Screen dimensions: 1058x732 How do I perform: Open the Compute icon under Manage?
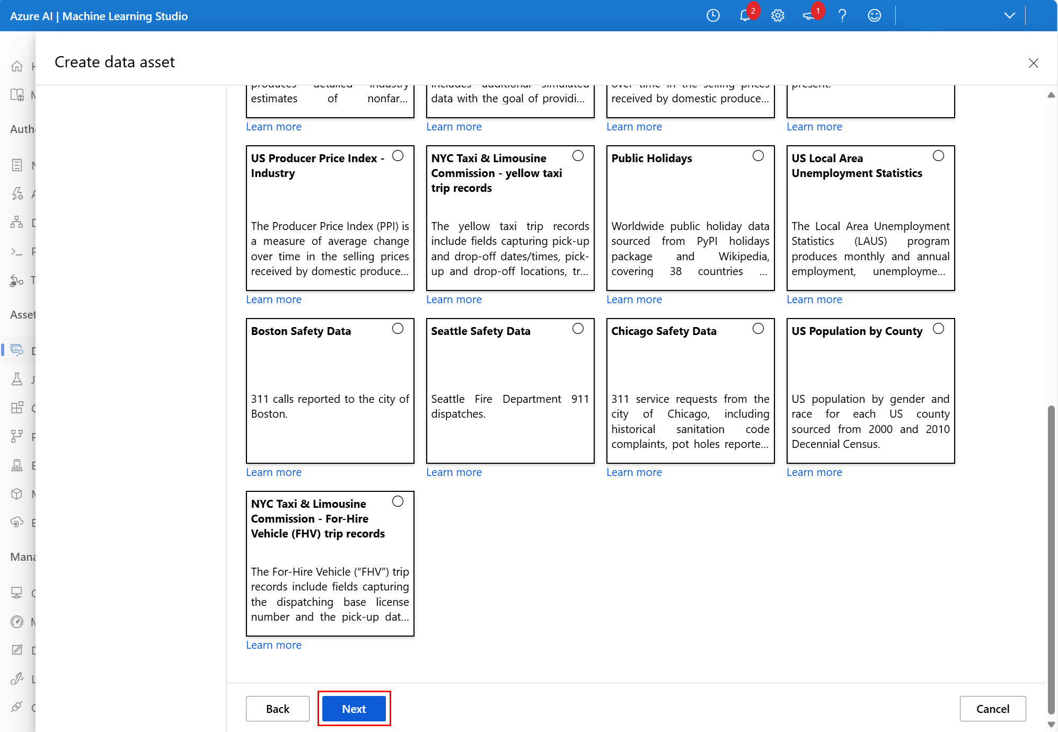pyautogui.click(x=17, y=593)
